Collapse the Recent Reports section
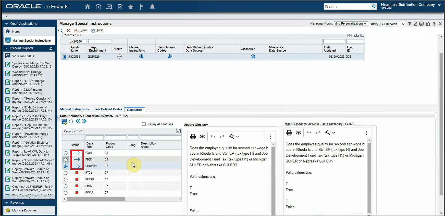445x216 pixels. [7, 48]
